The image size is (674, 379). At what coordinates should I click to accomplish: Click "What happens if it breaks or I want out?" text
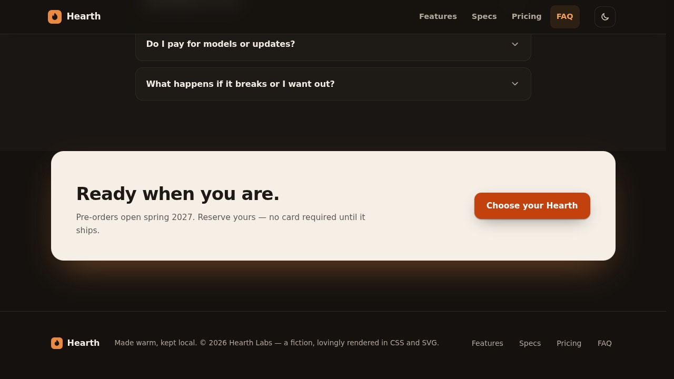coord(240,84)
